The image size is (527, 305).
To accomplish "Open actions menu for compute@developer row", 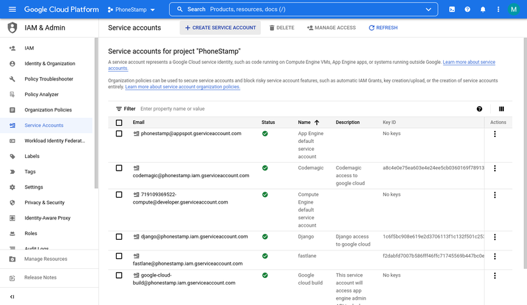I will [495, 195].
